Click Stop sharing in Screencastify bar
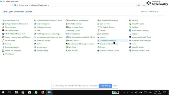 pos(105,86)
